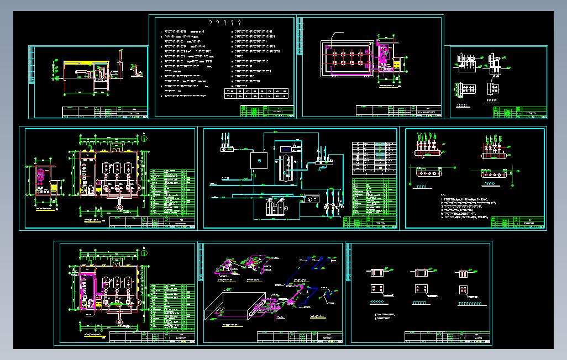The height and width of the screenshot is (360, 567).
Task: Click the north arrow on middle-row floor plan
Action: pos(144,137)
